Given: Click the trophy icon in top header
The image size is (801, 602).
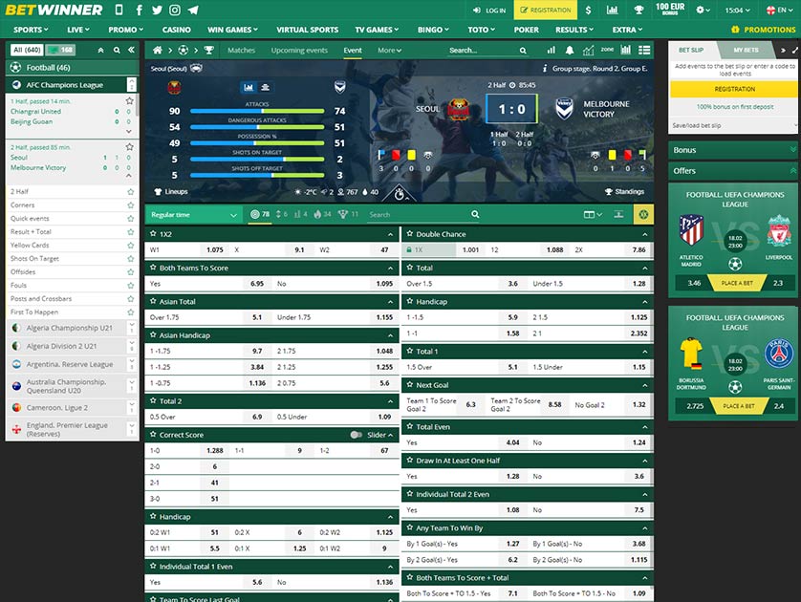Looking at the screenshot, I should pos(639,10).
